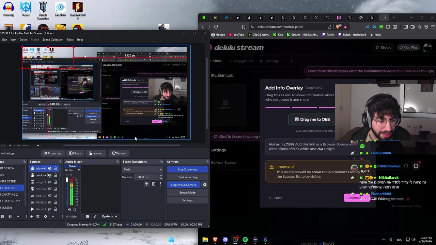Open OBS View menu
436x245 pixels.
[x=13, y=39]
